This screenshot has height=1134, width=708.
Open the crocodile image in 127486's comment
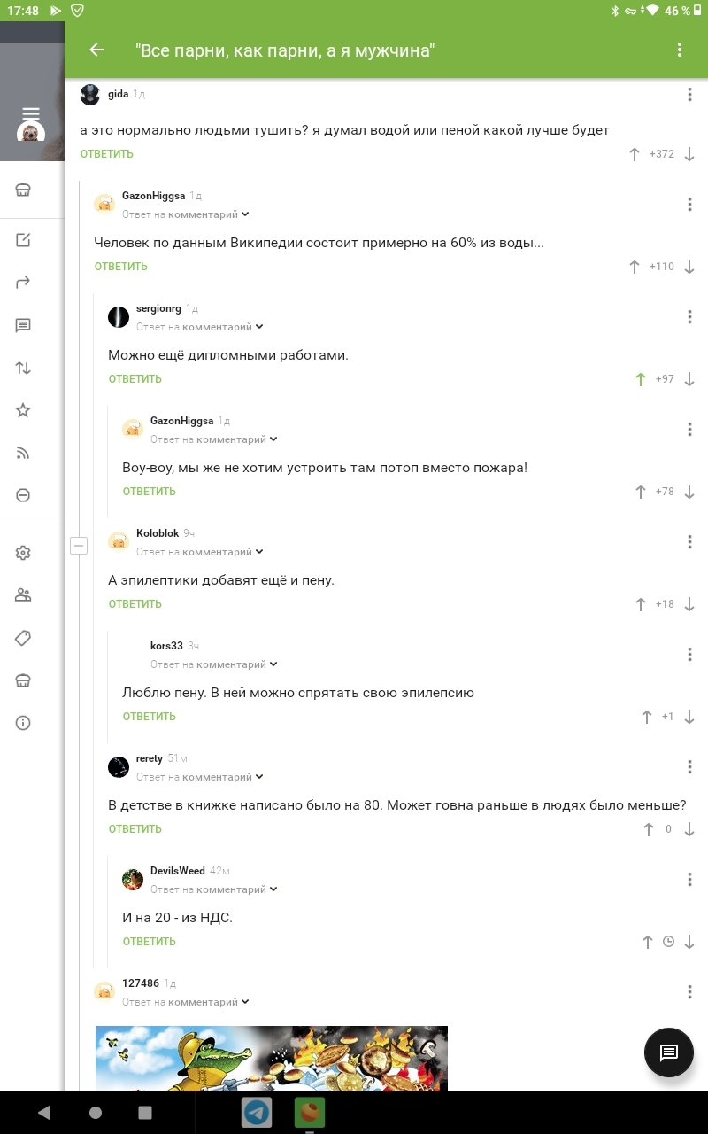[272, 1058]
